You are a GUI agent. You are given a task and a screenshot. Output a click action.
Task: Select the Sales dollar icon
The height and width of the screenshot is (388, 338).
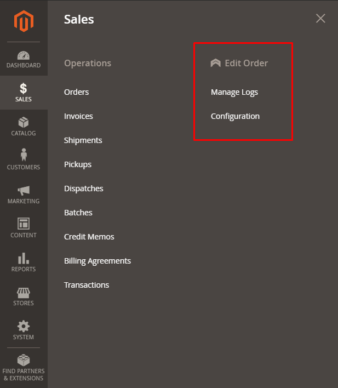point(24,88)
